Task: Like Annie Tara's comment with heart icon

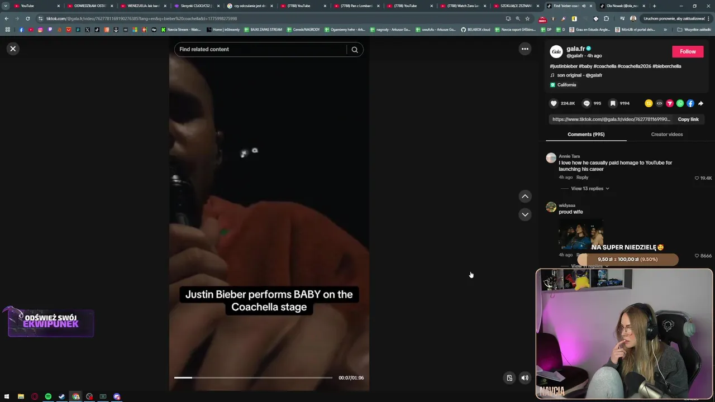Action: tap(697, 178)
